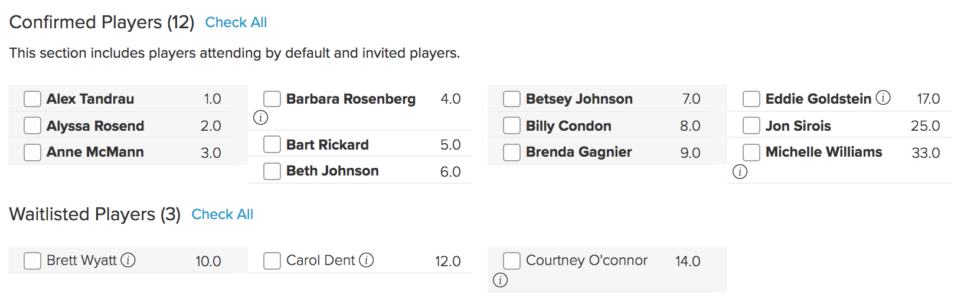Tick the Billy Condon checkbox
974x298 pixels.
(512, 125)
